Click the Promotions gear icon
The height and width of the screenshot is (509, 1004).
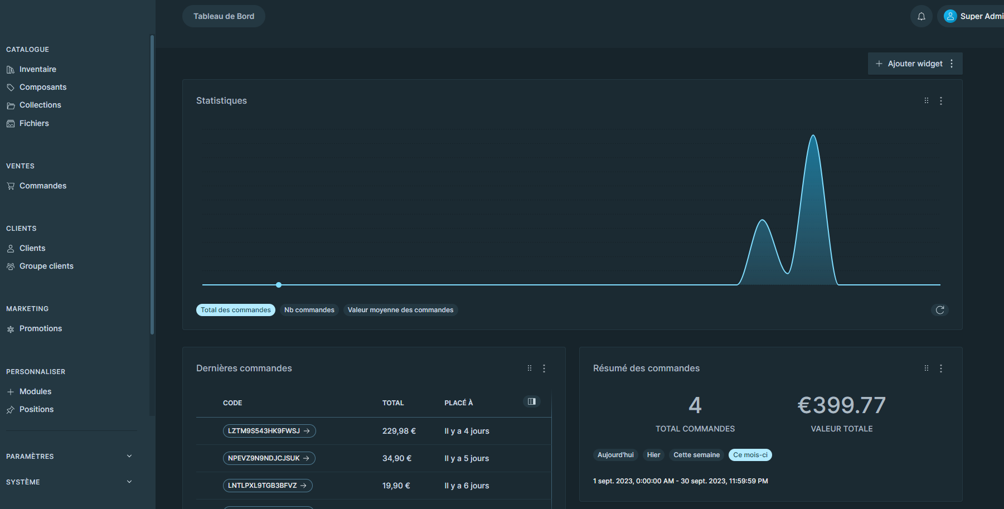[11, 329]
